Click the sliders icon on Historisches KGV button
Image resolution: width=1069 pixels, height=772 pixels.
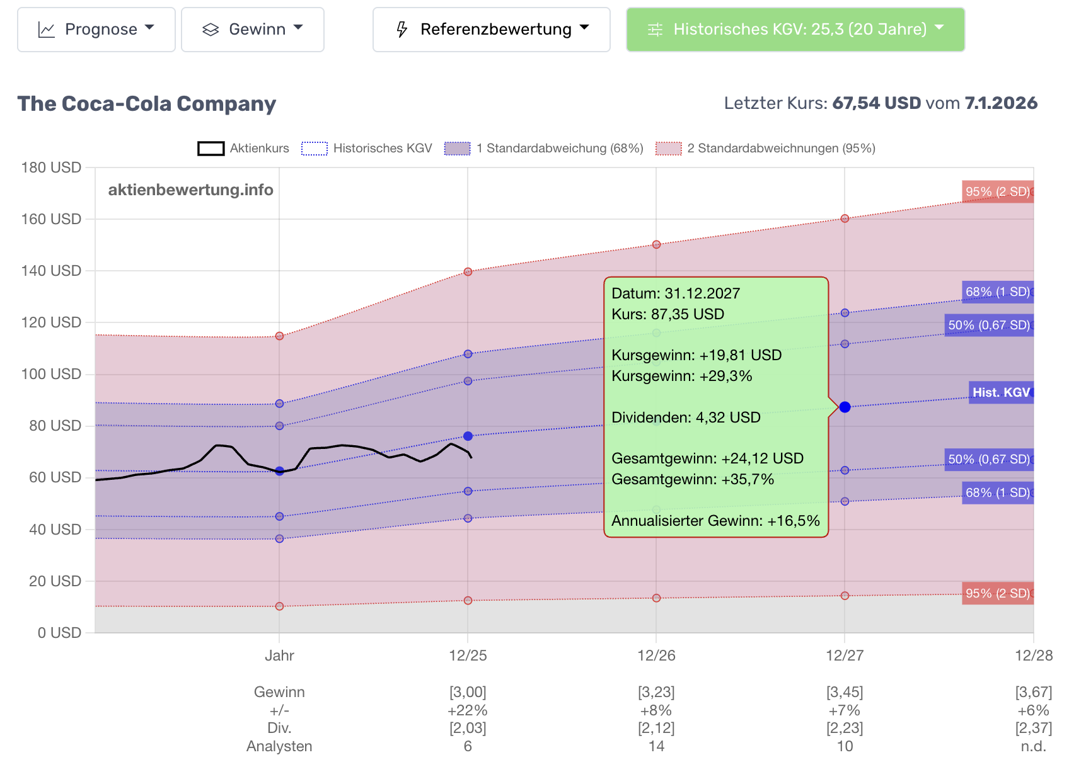(656, 30)
